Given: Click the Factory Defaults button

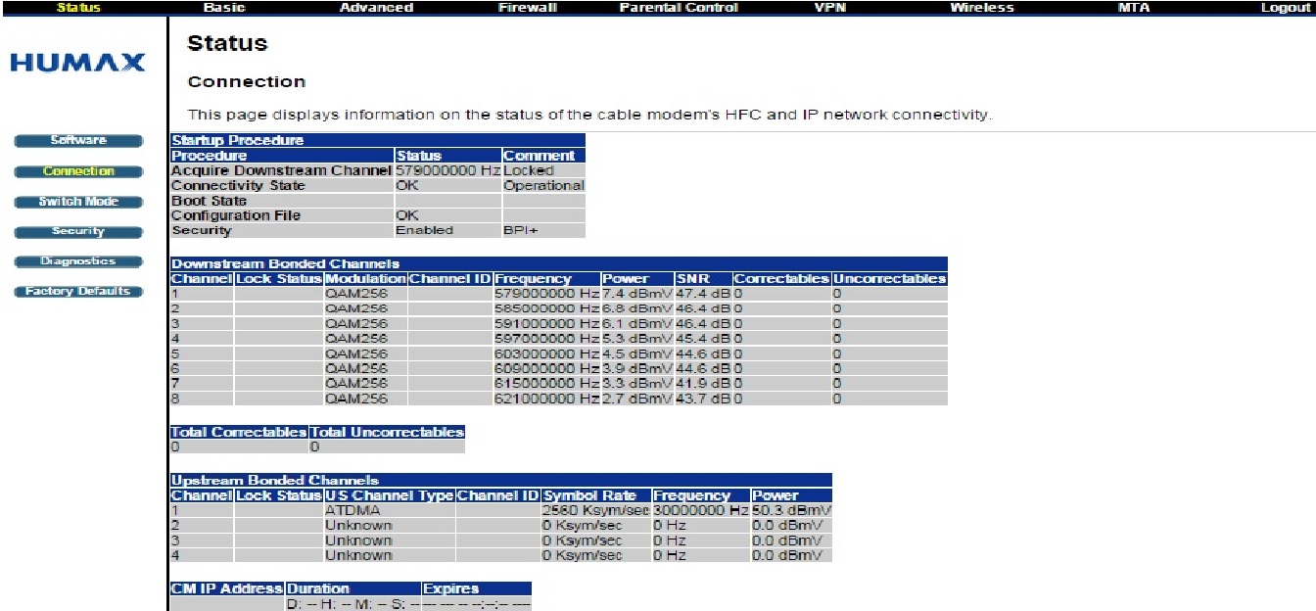Looking at the screenshot, I should click(x=78, y=292).
